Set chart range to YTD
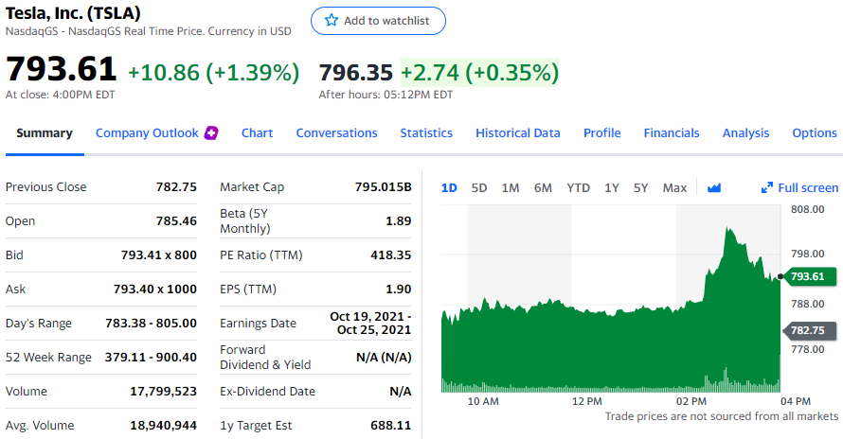Image resolution: width=843 pixels, height=439 pixels. (578, 188)
